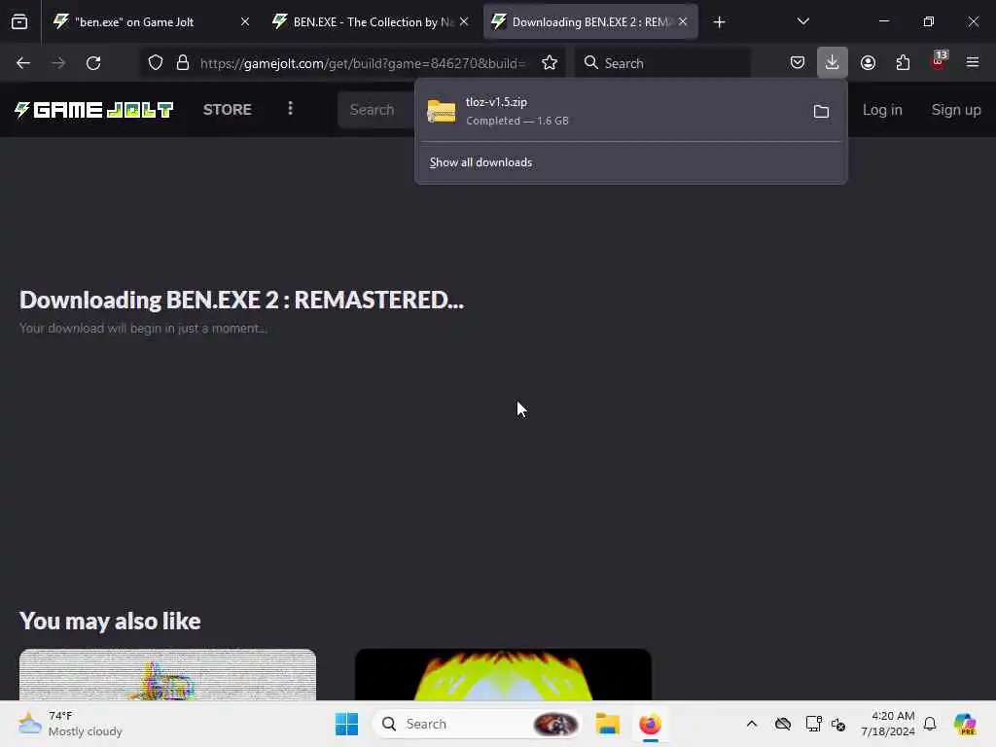
Task: Show tloz-v1.5.zip in folder
Action: [821, 112]
